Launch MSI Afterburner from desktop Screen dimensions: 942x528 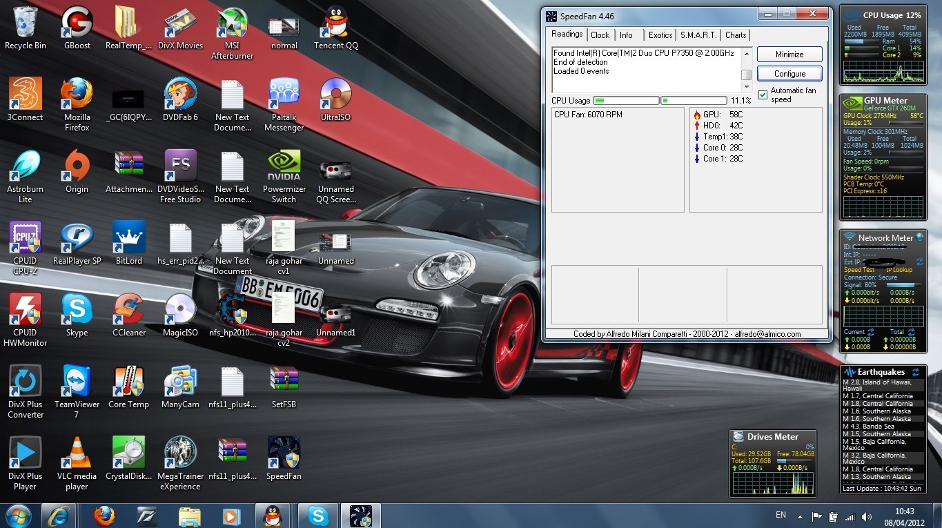pyautogui.click(x=232, y=24)
